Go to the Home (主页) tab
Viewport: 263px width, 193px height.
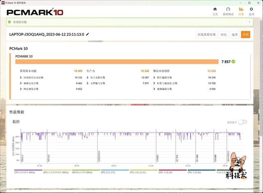(x=215, y=11)
